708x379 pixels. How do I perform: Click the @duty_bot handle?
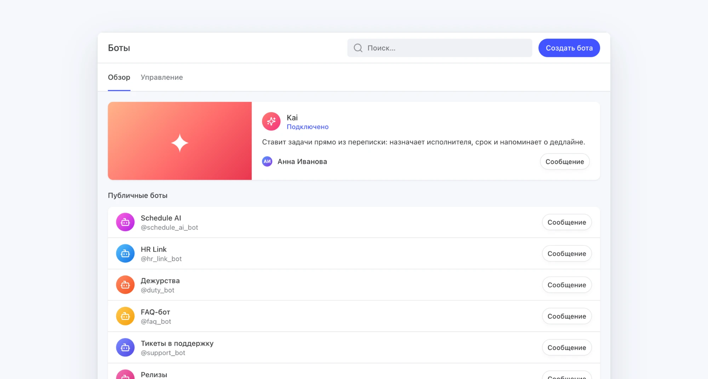(x=158, y=290)
